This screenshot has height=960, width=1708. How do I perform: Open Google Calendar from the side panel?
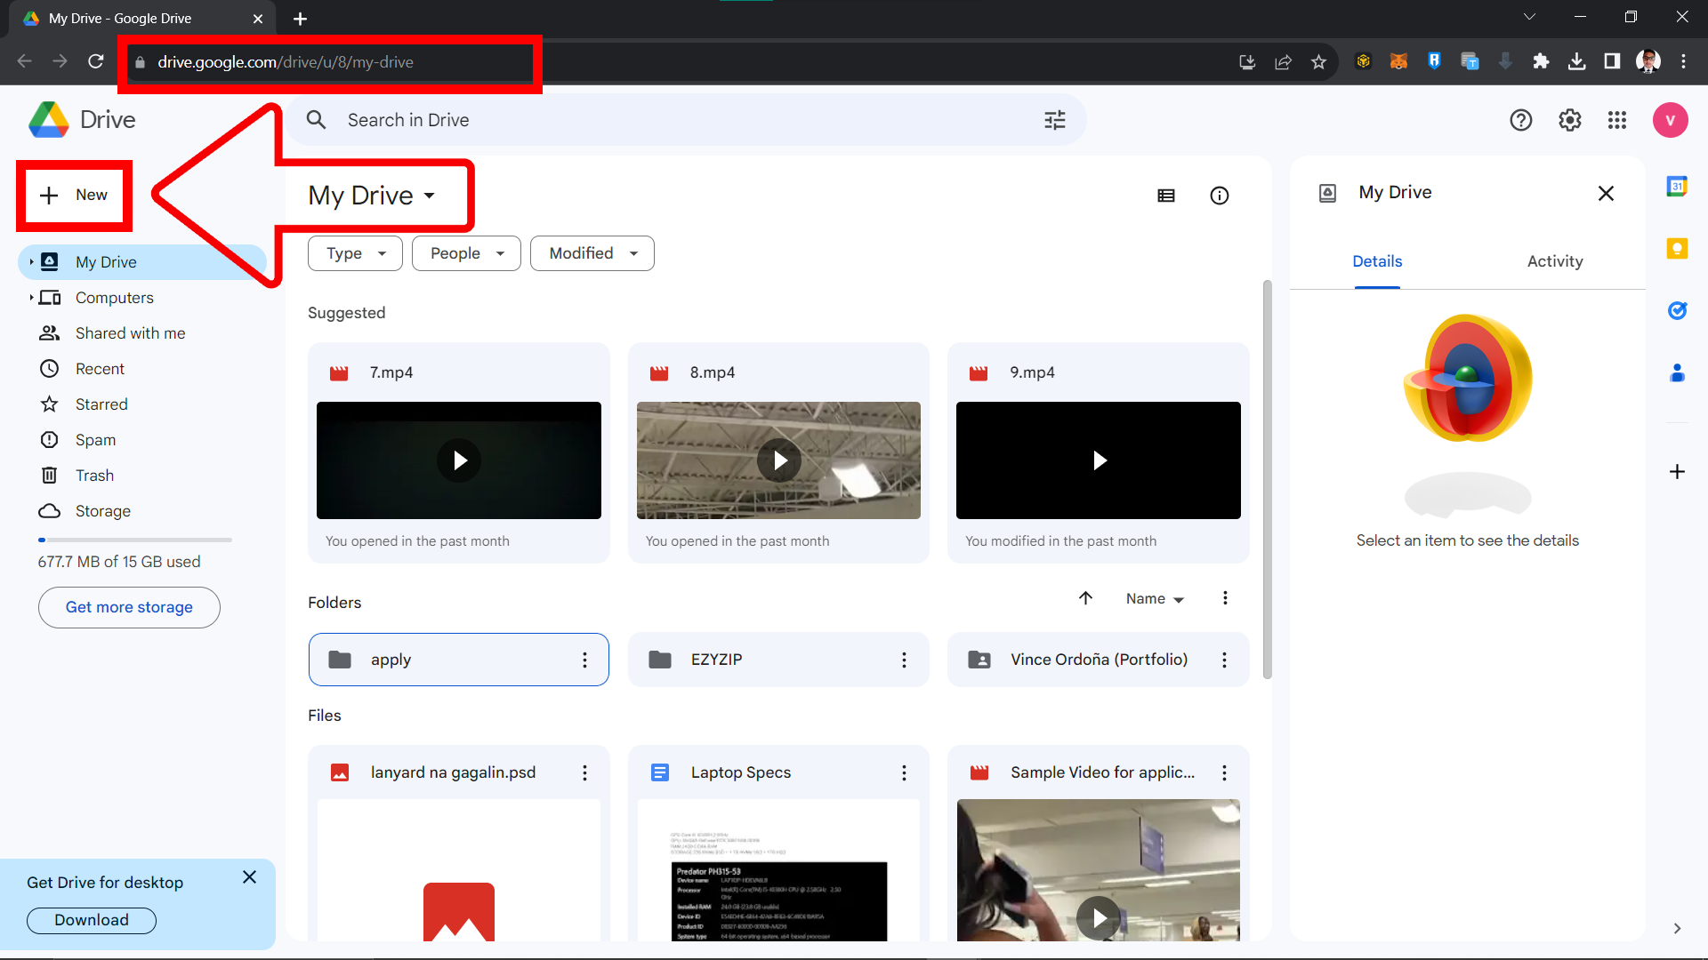tap(1679, 186)
